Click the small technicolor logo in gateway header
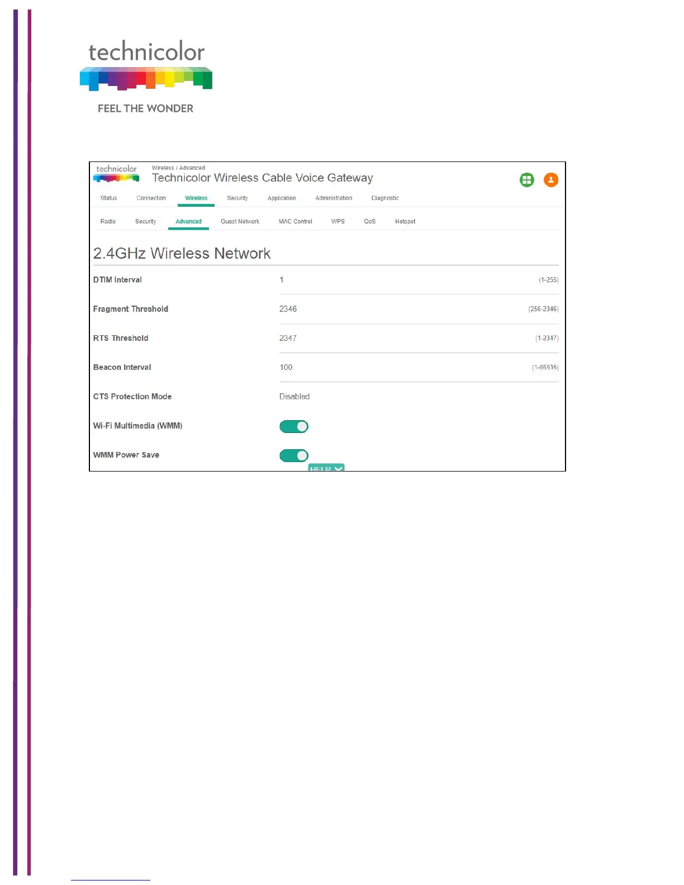Viewport: 684px width, 885px height. (116, 174)
